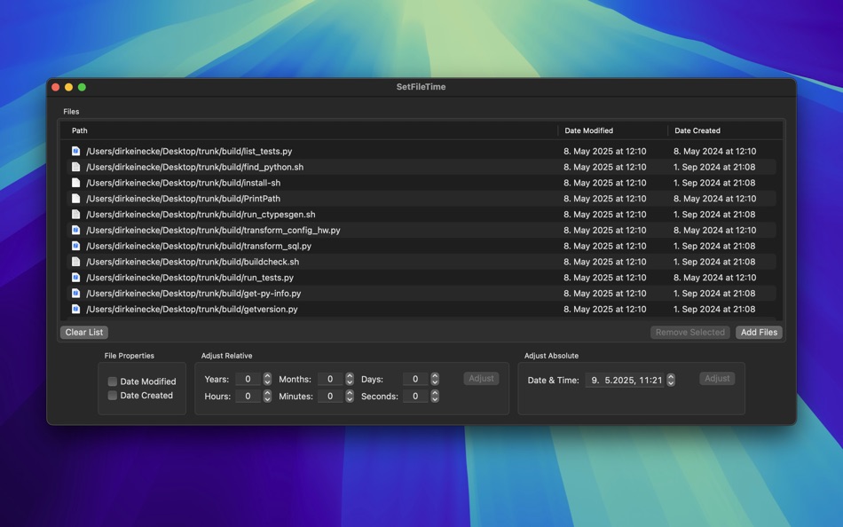Click the document icon for transform_config_hw.py
The width and height of the screenshot is (843, 527).
75,230
